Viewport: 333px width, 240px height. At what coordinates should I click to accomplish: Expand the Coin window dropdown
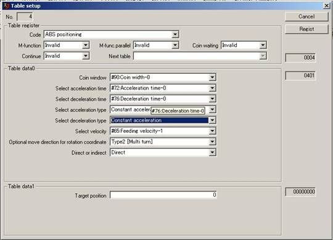[212, 78]
